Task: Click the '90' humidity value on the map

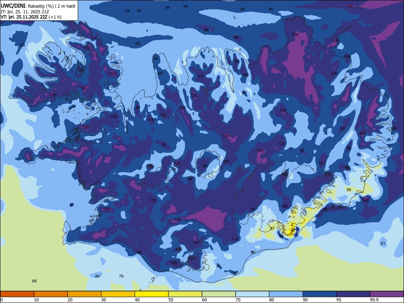Action: point(253,252)
